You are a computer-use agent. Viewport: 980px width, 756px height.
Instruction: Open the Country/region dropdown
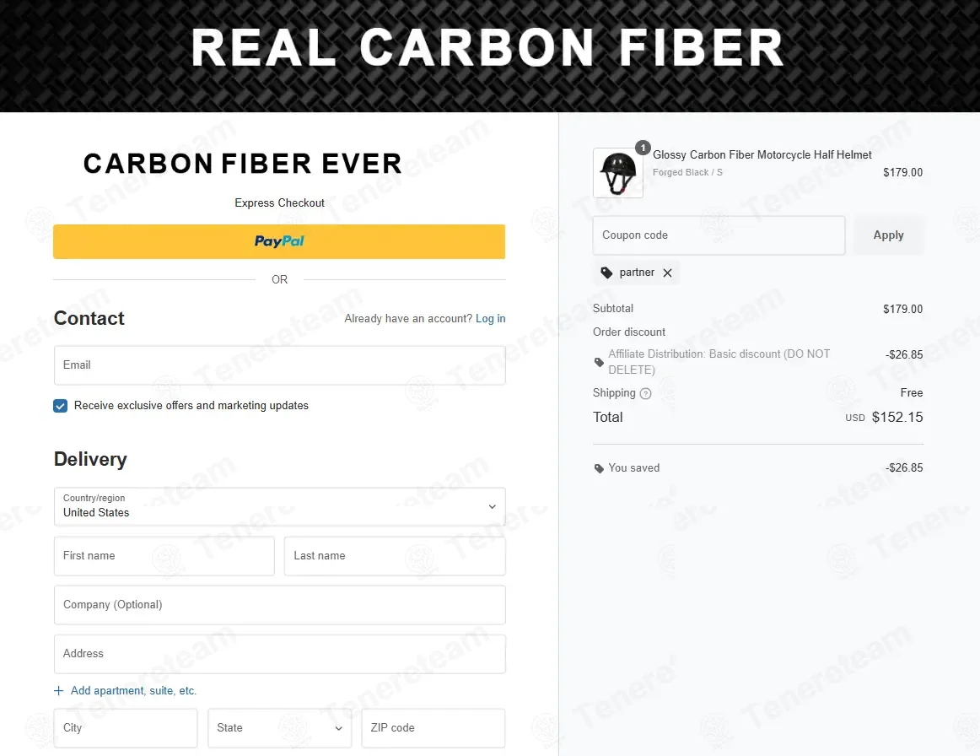(x=279, y=506)
